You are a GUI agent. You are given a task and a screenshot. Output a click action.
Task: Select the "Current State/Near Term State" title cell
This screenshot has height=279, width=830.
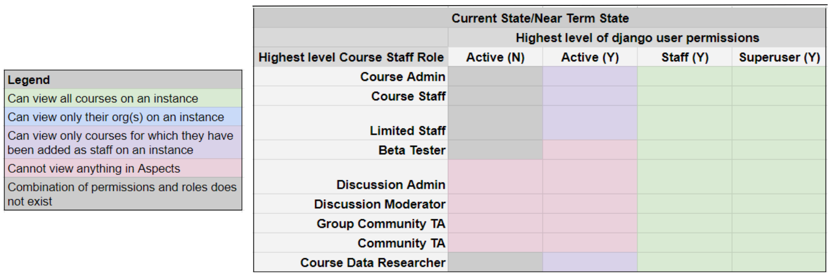coord(540,18)
